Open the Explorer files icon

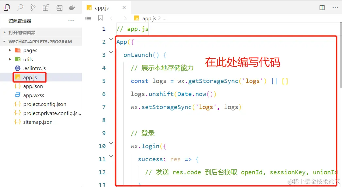[7, 7]
